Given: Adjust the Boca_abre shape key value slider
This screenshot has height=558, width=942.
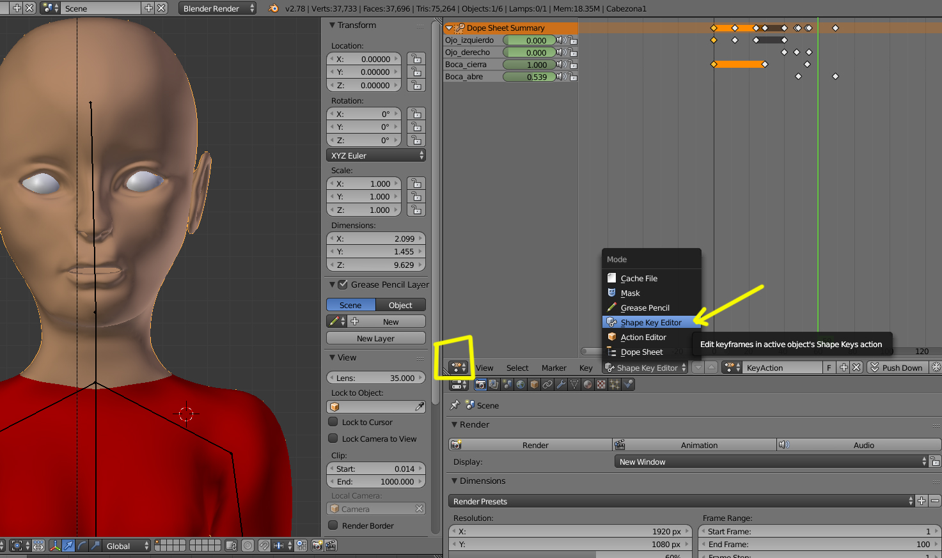Looking at the screenshot, I should click(x=529, y=77).
